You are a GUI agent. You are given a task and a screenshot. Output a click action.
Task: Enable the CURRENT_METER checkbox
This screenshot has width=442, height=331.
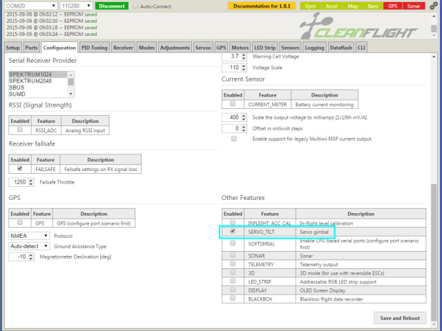233,103
